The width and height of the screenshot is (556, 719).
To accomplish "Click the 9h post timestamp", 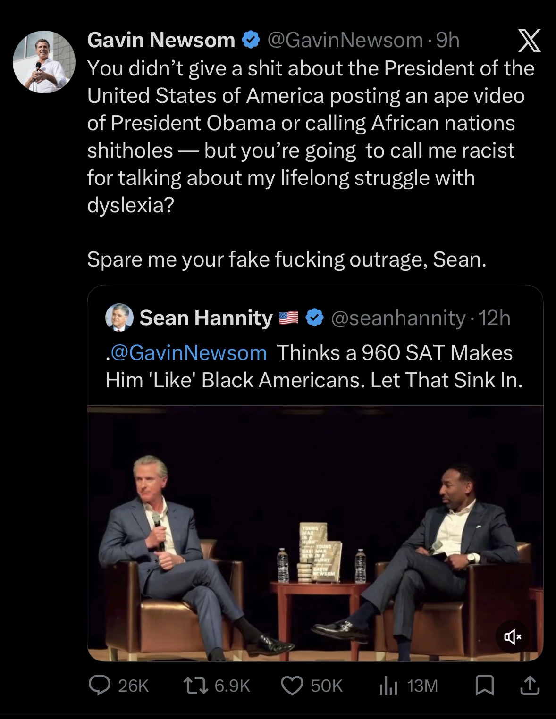I will (448, 41).
